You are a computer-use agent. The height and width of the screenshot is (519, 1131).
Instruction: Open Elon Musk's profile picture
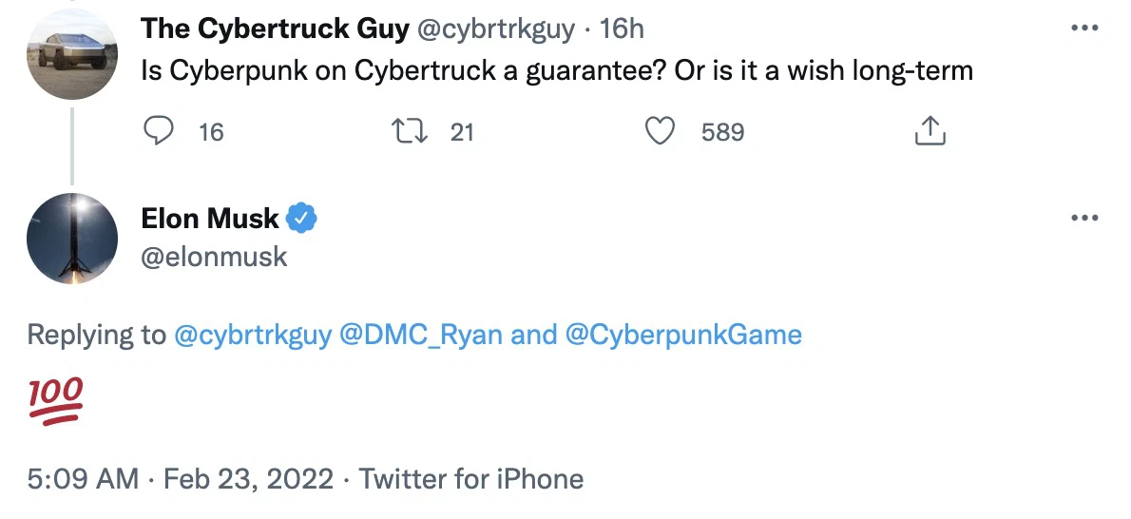(72, 238)
